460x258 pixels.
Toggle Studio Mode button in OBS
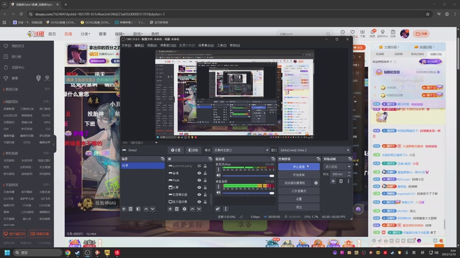(x=298, y=191)
